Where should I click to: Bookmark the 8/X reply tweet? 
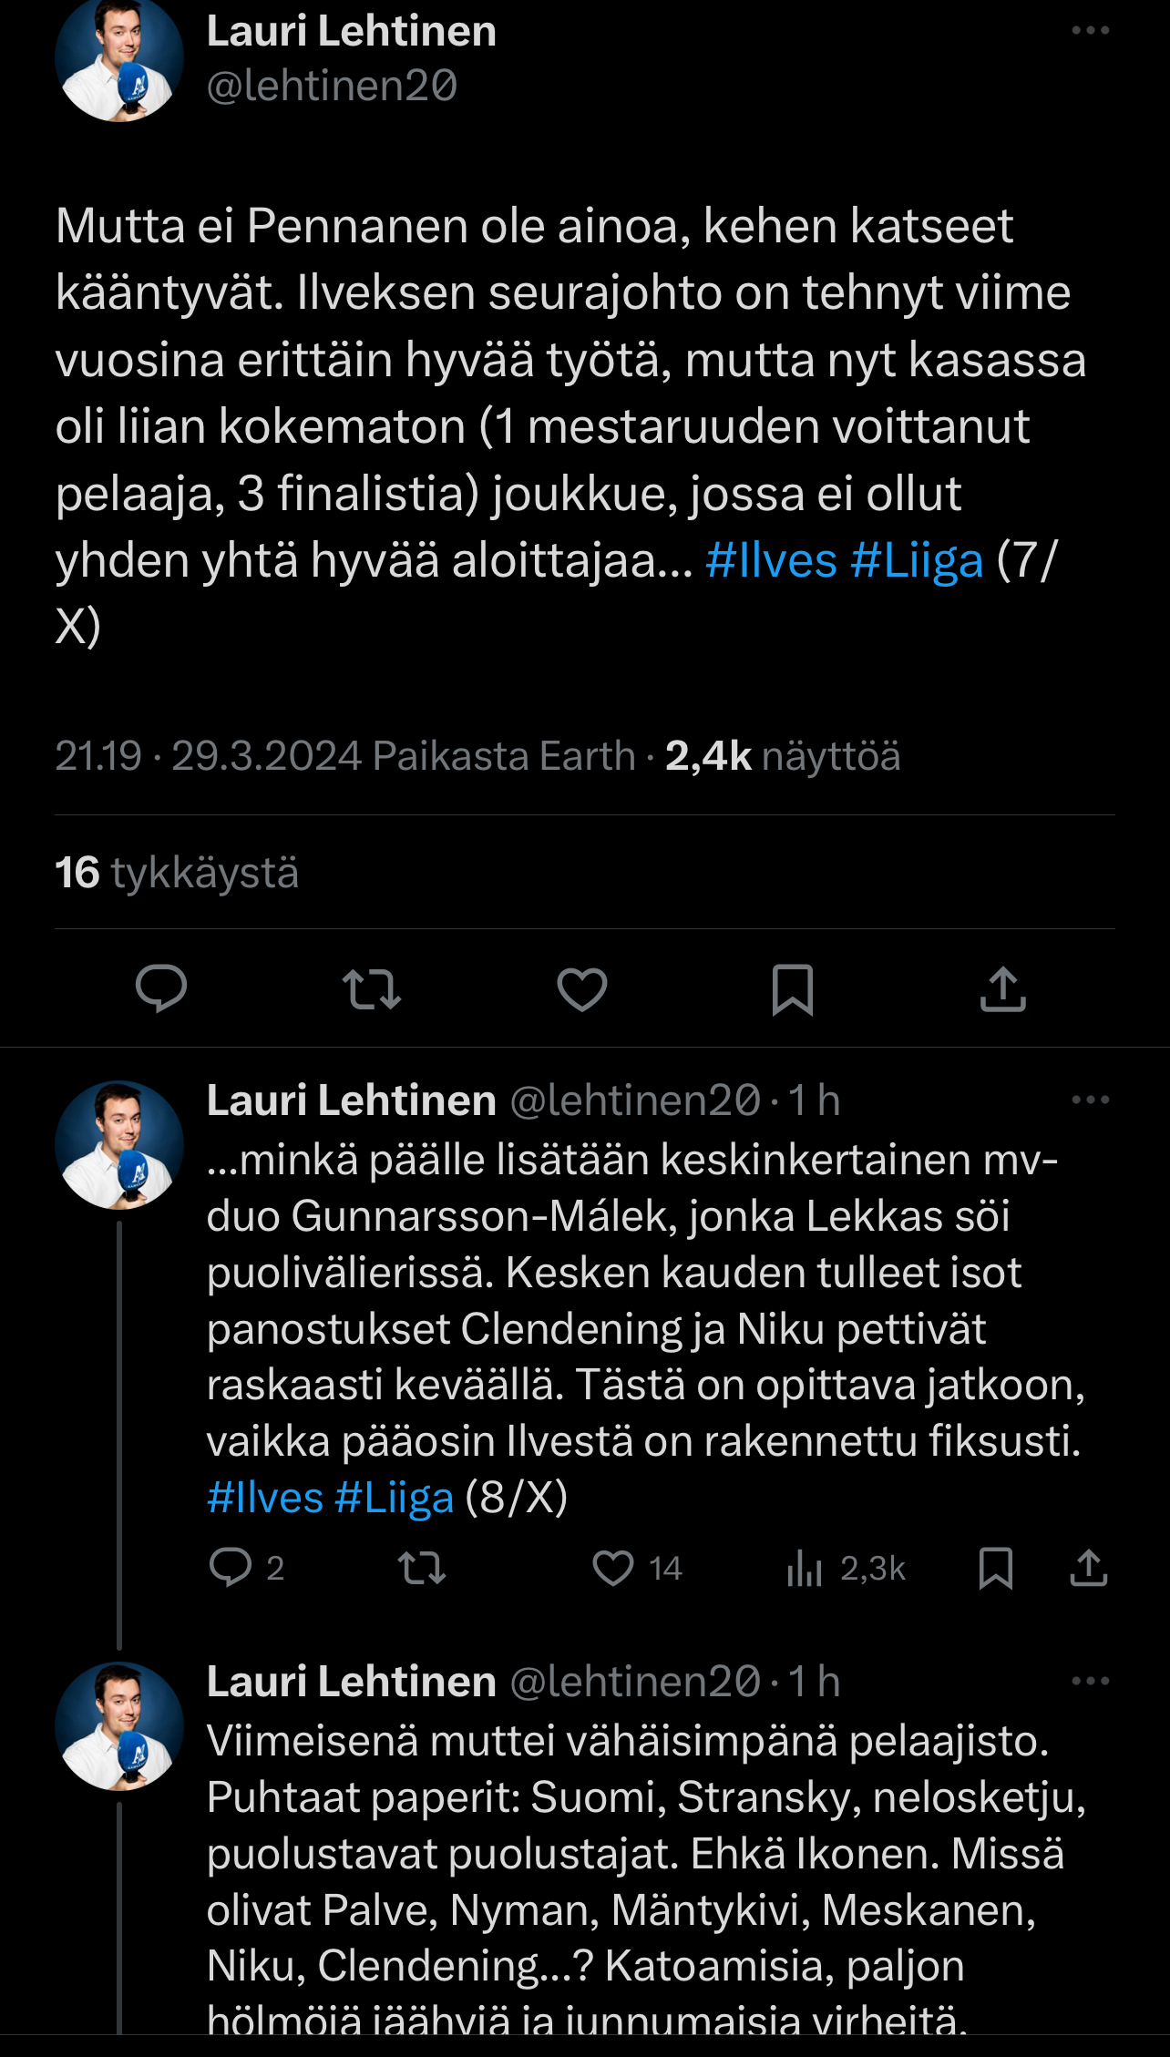[x=995, y=1568]
